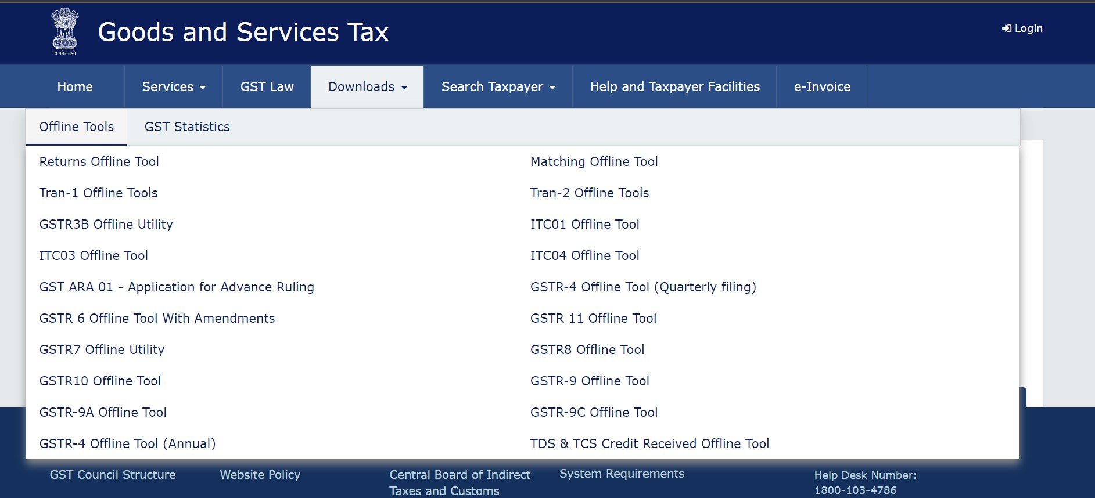Choose ITC04 Offline Tool
This screenshot has width=1095, height=498.
[585, 255]
